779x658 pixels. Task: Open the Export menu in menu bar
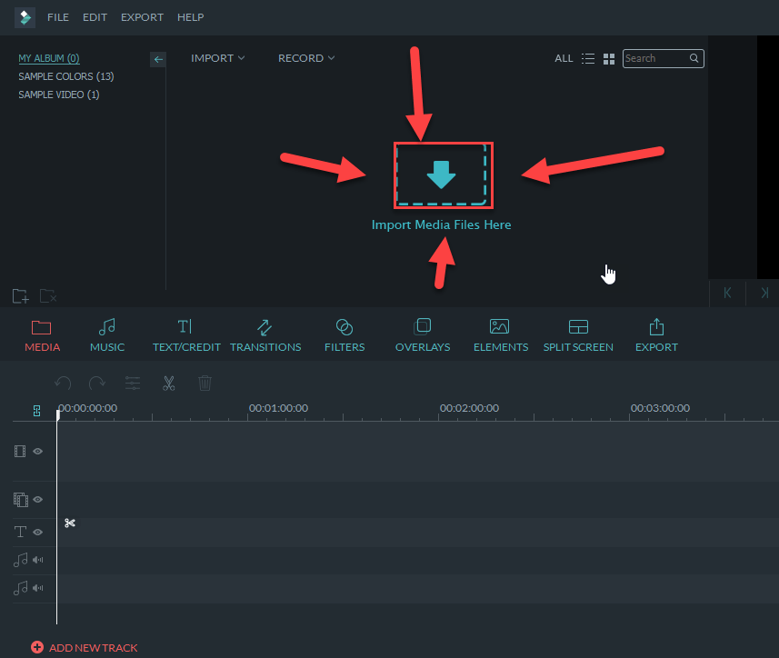pyautogui.click(x=142, y=17)
